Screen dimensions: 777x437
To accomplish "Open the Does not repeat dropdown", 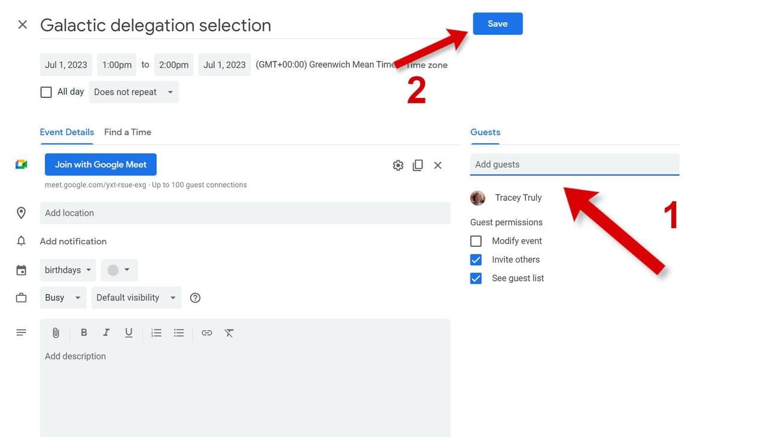I will [x=133, y=92].
